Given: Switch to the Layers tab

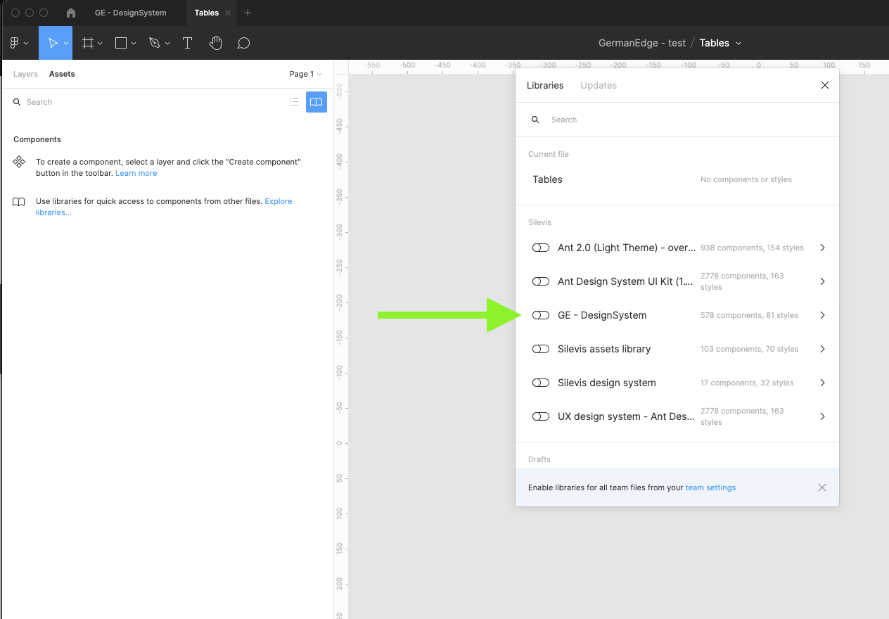Looking at the screenshot, I should [x=25, y=74].
